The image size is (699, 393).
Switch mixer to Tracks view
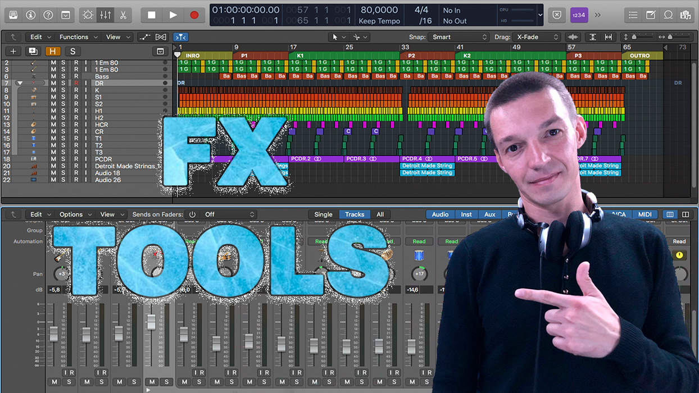point(355,214)
